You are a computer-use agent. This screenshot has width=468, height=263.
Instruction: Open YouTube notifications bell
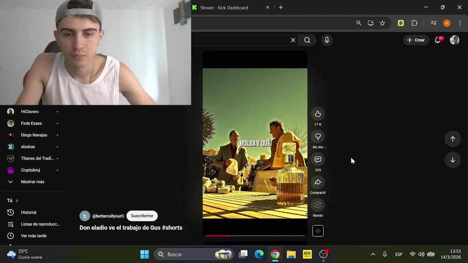pos(438,40)
